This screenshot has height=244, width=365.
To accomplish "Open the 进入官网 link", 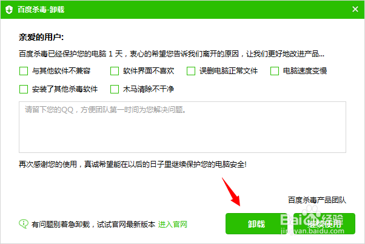I will pyautogui.click(x=173, y=225).
